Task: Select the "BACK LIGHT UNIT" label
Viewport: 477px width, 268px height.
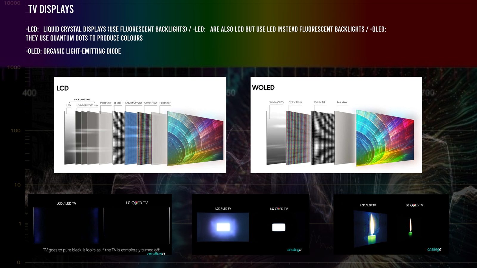Action: (x=82, y=99)
